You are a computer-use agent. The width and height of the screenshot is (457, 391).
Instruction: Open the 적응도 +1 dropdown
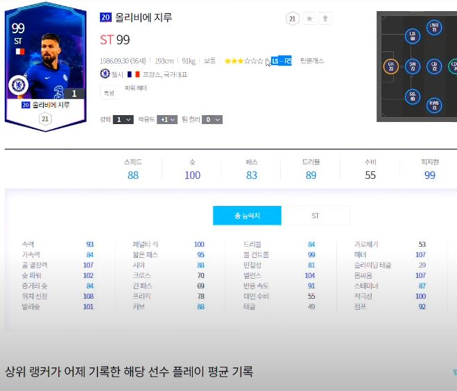(x=167, y=119)
